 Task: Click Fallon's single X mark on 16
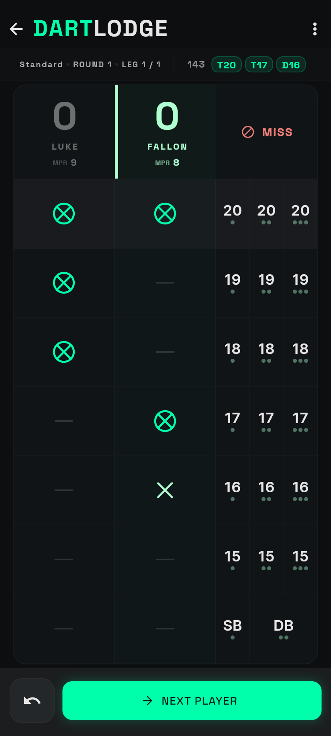click(x=165, y=490)
